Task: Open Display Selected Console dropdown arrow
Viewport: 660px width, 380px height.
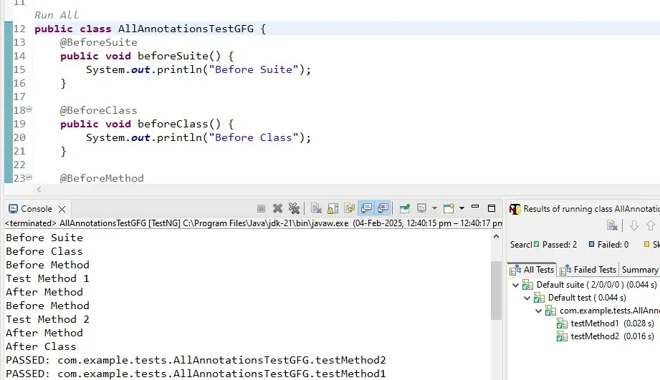Action: 434,208
